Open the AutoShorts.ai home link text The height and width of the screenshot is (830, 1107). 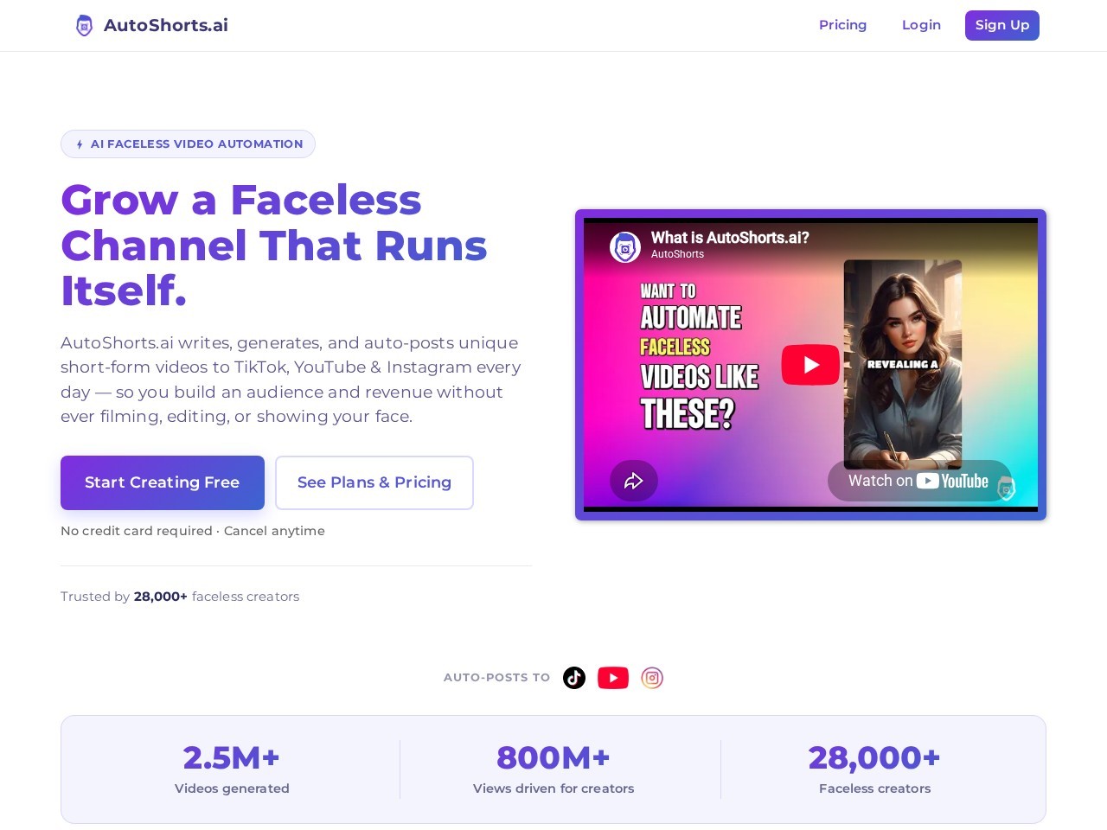coord(166,25)
